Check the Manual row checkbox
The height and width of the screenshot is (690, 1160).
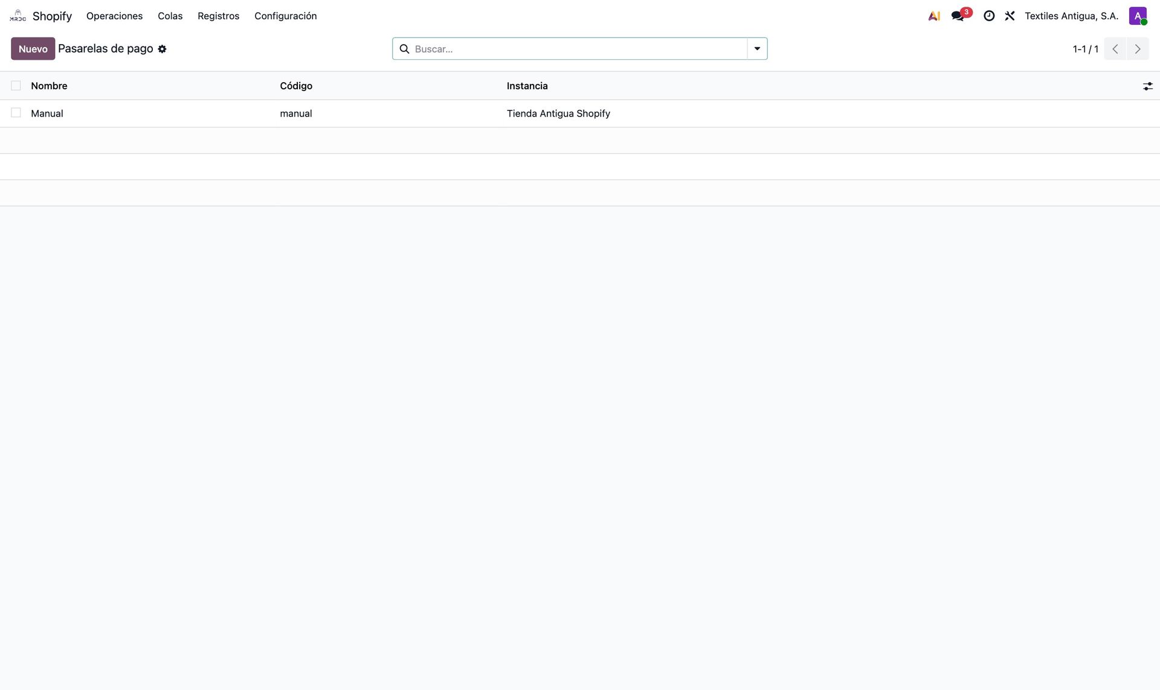[x=16, y=113]
